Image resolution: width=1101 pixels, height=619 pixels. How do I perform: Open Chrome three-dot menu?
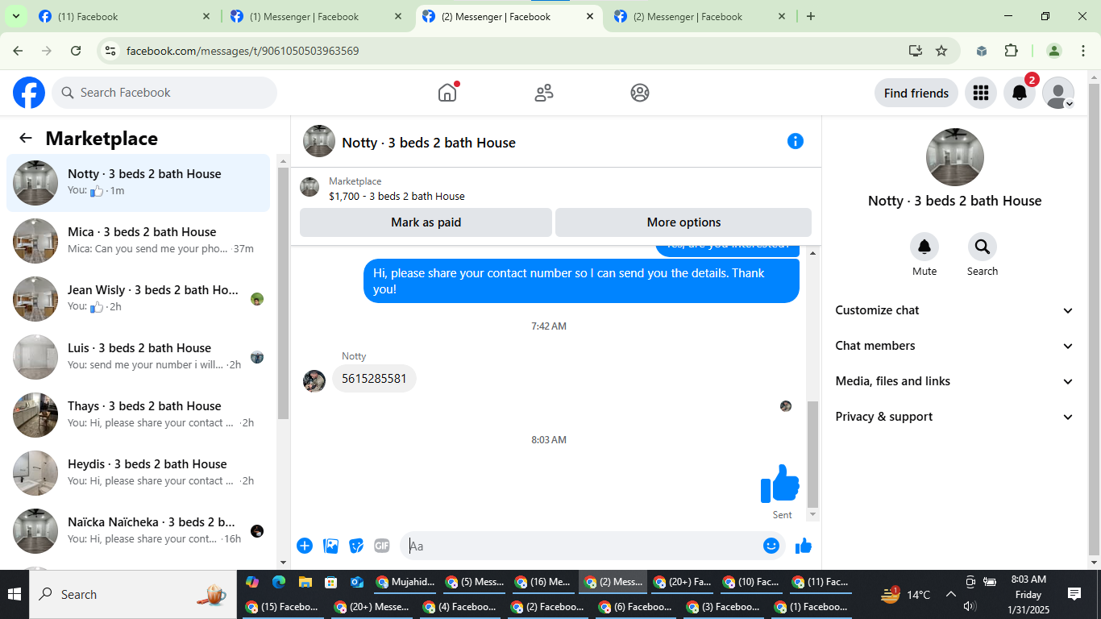click(x=1083, y=51)
